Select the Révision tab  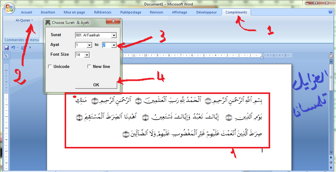(156, 12)
